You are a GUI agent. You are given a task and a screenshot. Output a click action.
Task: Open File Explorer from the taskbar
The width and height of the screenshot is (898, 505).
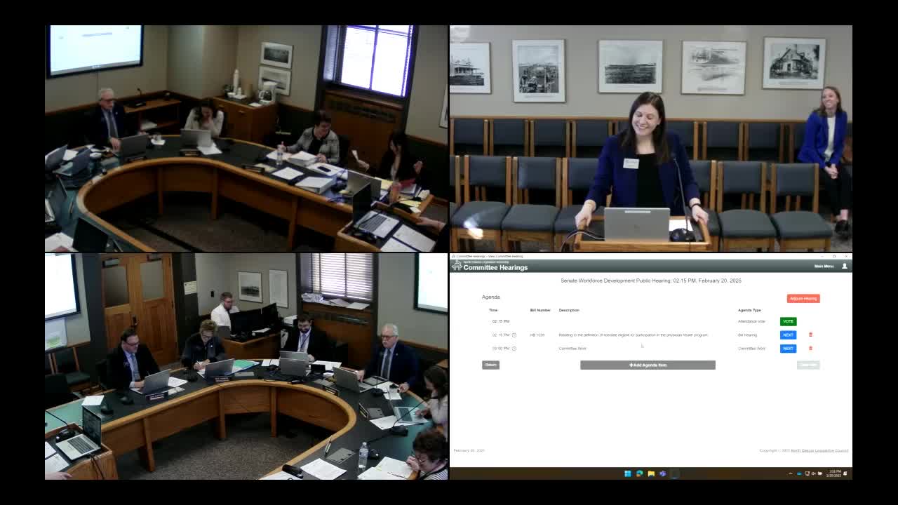pyautogui.click(x=651, y=473)
